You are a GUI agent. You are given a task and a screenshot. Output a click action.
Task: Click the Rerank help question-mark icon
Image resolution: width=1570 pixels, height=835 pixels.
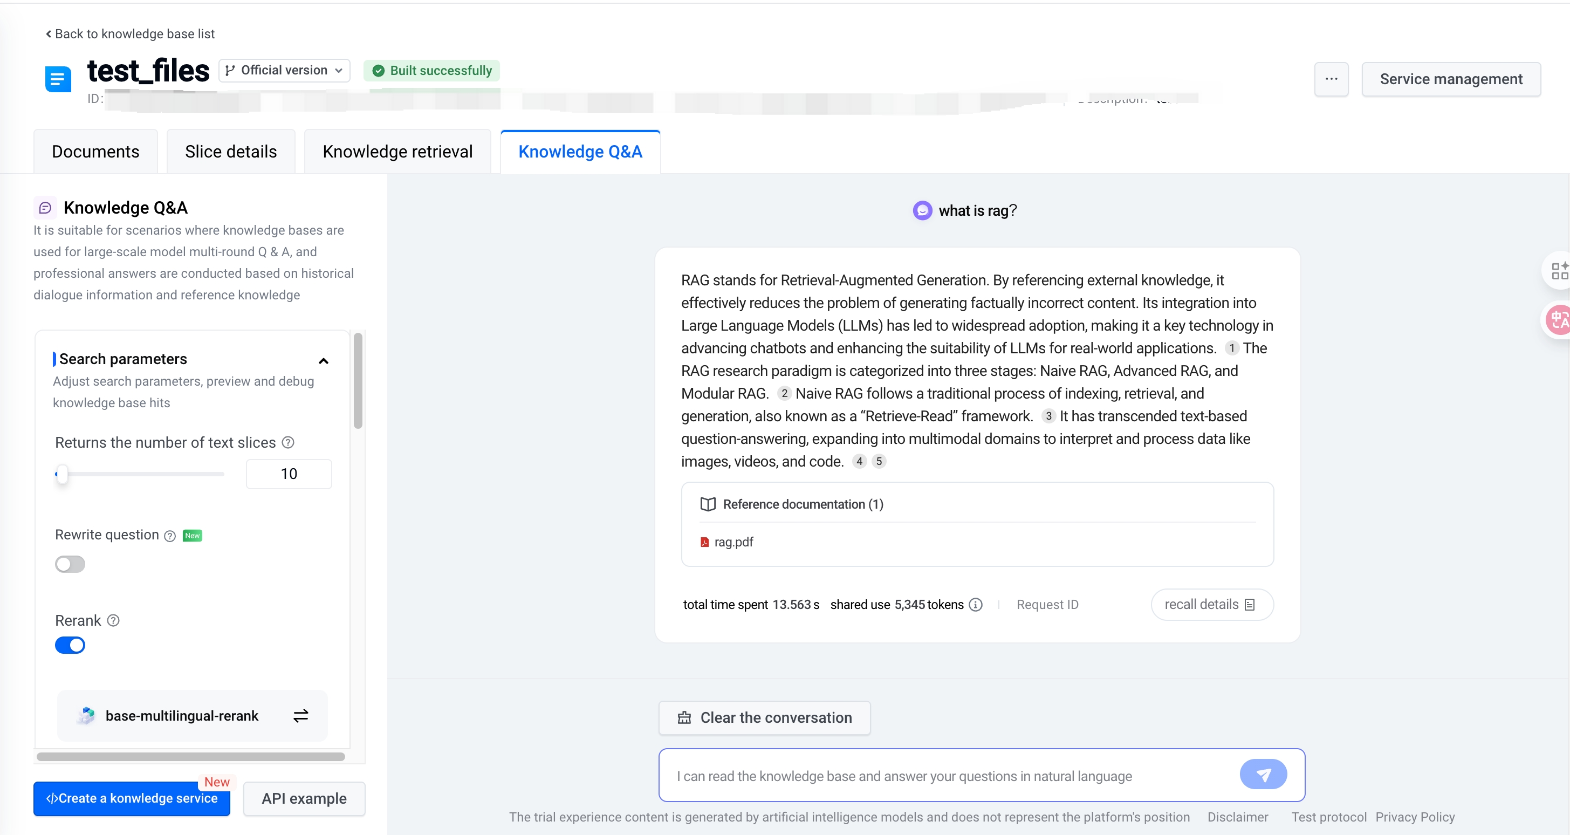pyautogui.click(x=113, y=620)
